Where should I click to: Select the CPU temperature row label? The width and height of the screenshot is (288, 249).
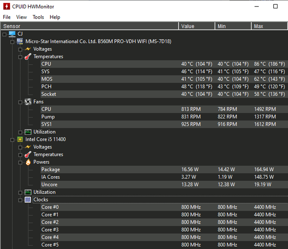(x=46, y=64)
